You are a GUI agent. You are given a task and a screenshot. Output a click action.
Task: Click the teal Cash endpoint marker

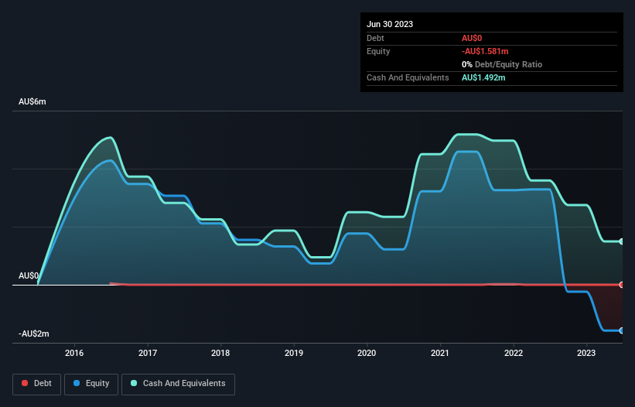(622, 241)
